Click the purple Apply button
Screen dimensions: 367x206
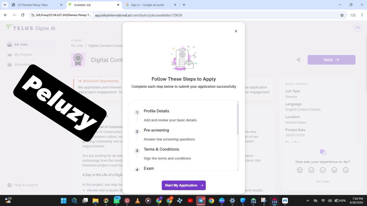[x=332, y=60]
